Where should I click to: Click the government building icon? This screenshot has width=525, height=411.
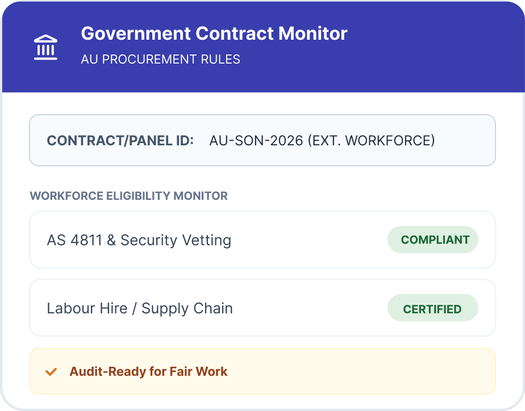46,47
